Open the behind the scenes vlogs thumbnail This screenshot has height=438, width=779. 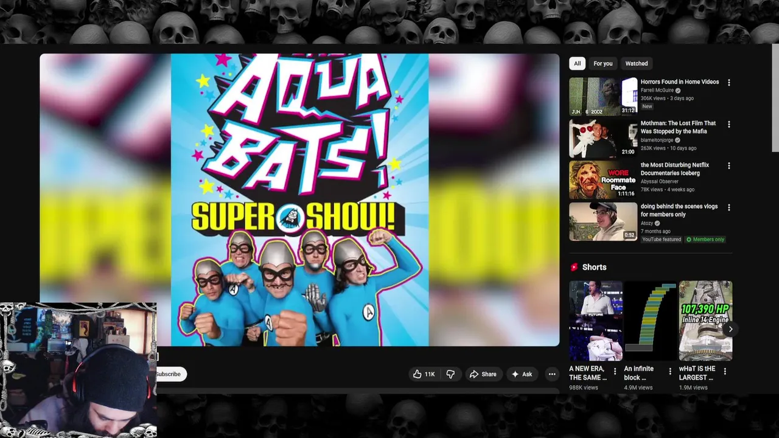click(603, 221)
